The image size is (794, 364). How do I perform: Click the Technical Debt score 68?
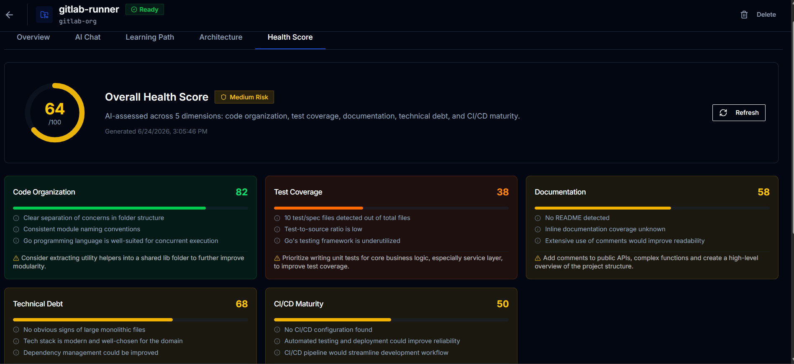point(242,304)
